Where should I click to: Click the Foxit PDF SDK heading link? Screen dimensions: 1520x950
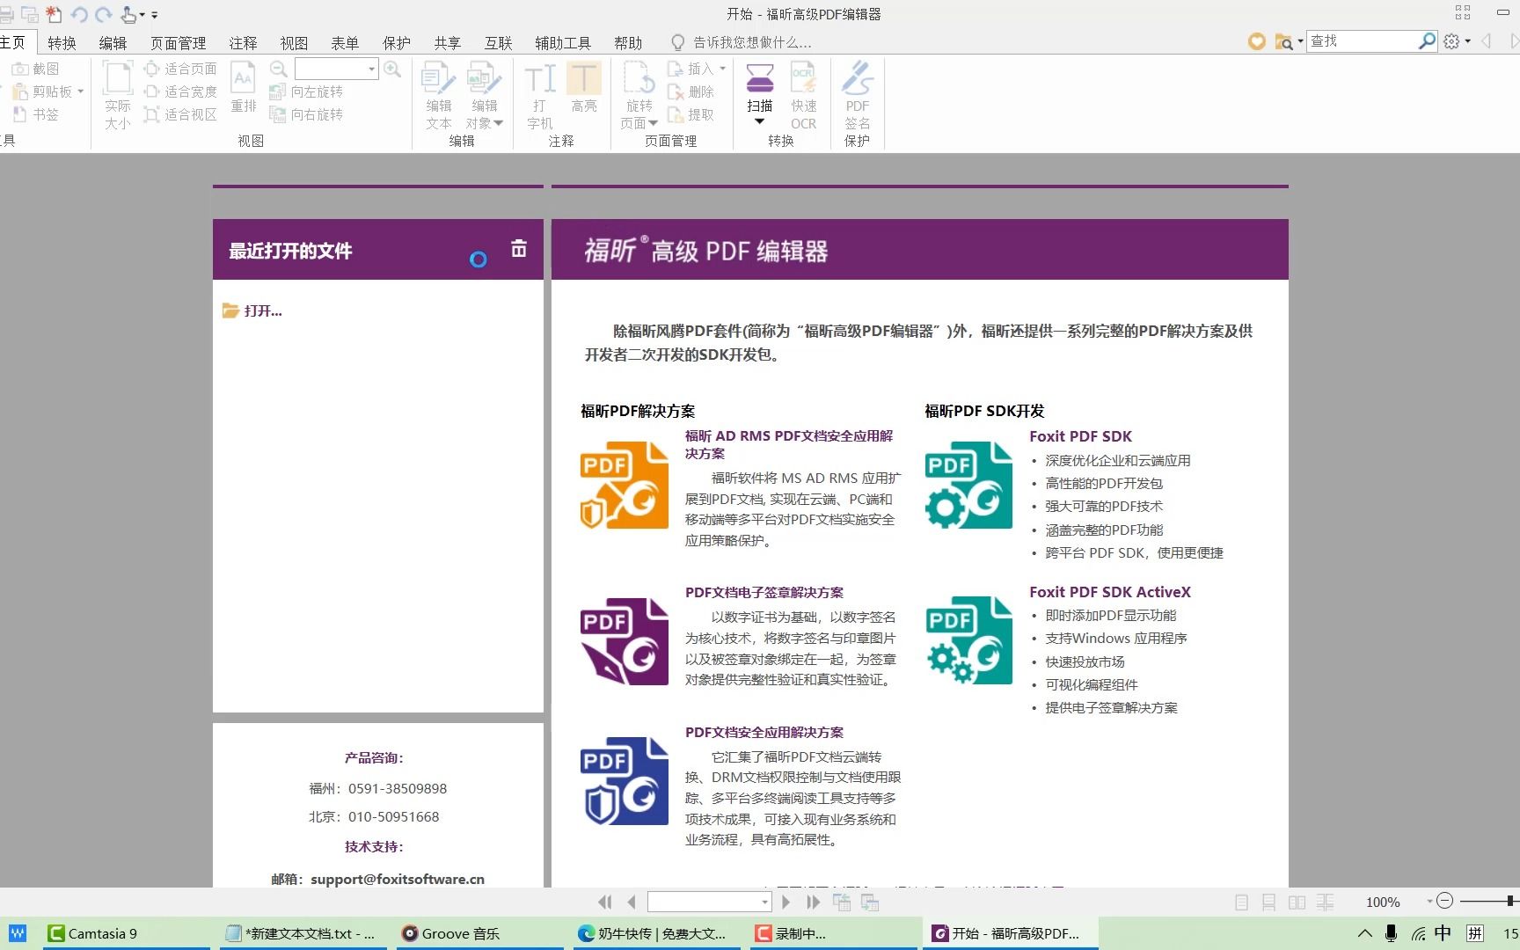click(1080, 436)
